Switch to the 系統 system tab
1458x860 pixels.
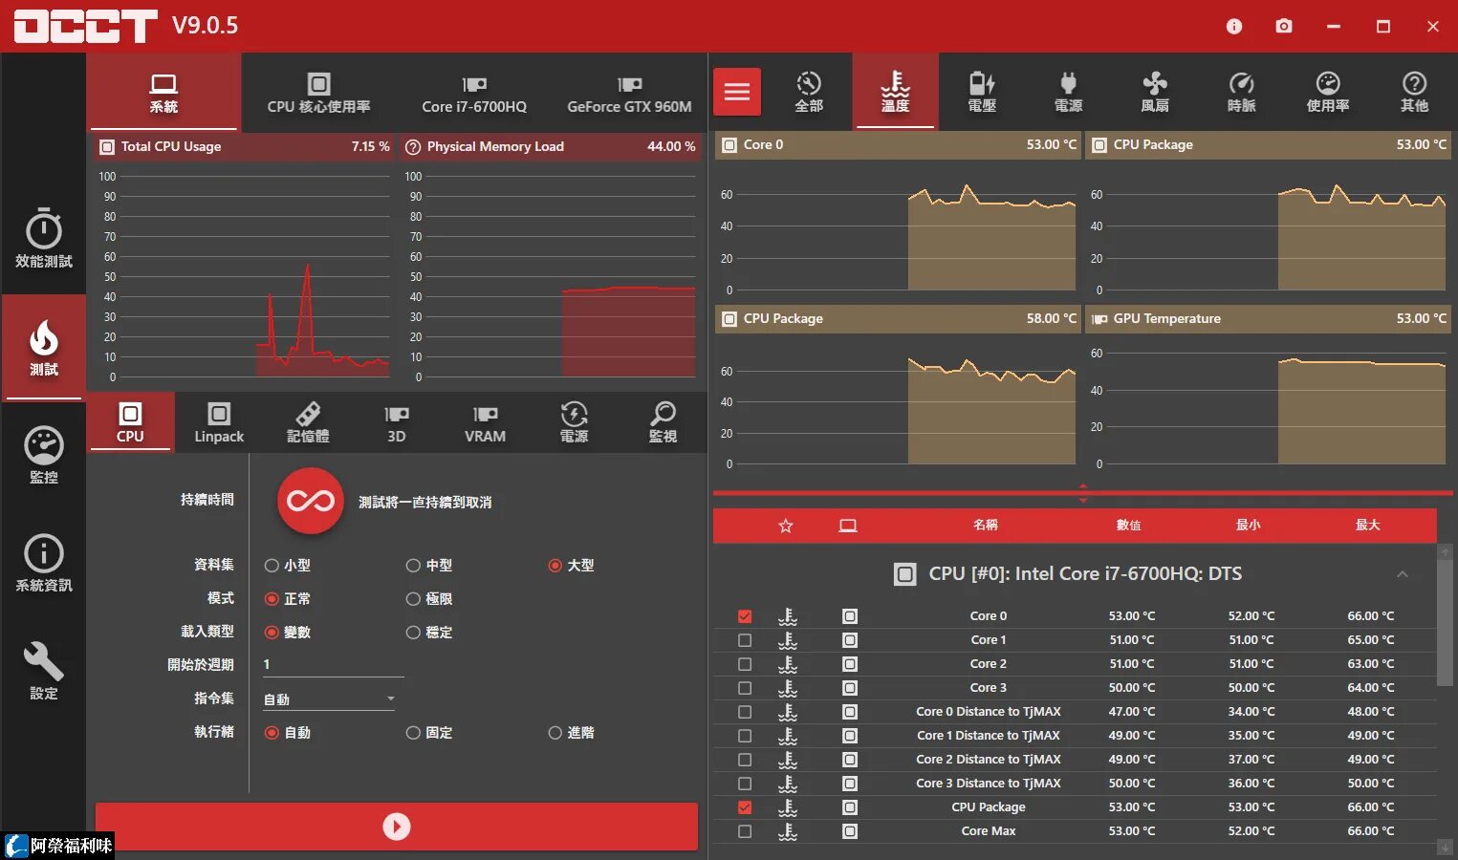pos(163,92)
